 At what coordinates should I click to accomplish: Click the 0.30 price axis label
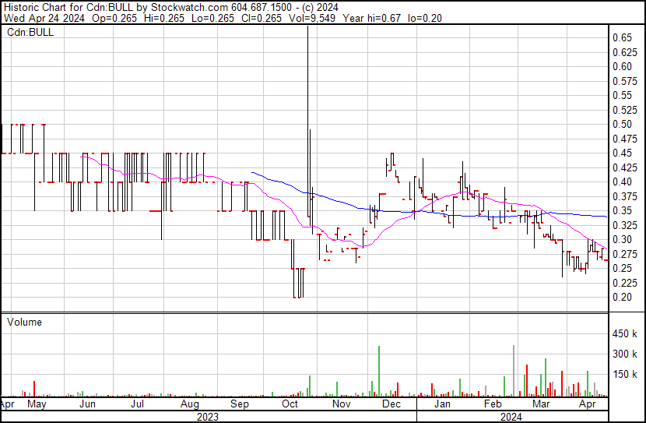pos(622,239)
